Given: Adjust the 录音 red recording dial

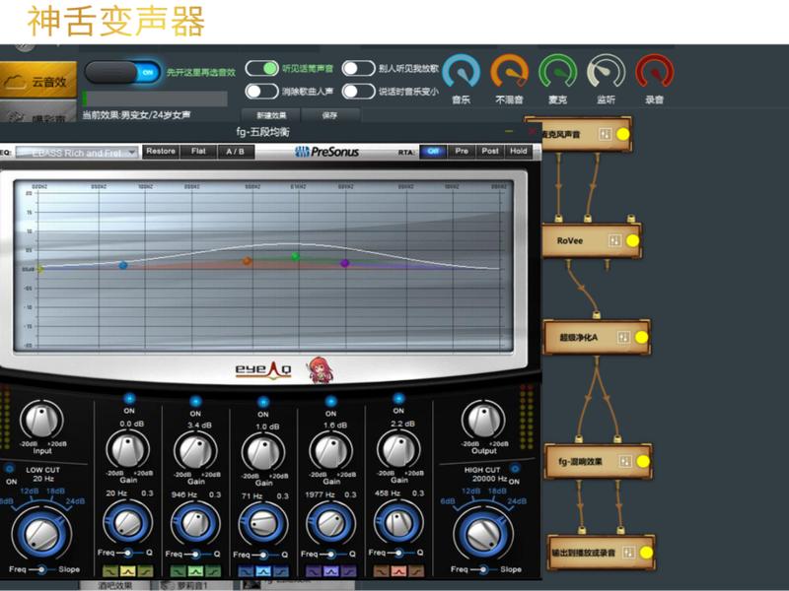Looking at the screenshot, I should point(654,73).
